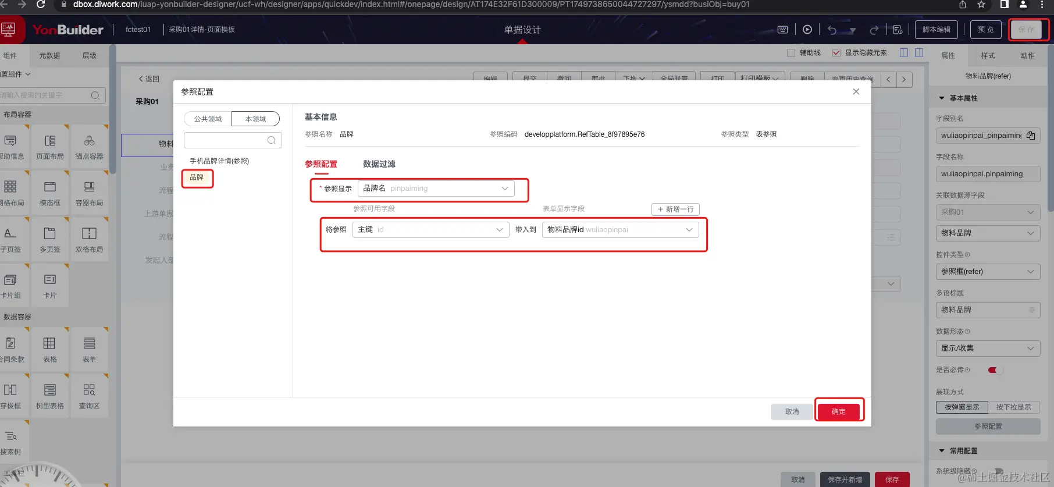The height and width of the screenshot is (487, 1054).
Task: Select the 容器布局 component icon
Action: [89, 187]
